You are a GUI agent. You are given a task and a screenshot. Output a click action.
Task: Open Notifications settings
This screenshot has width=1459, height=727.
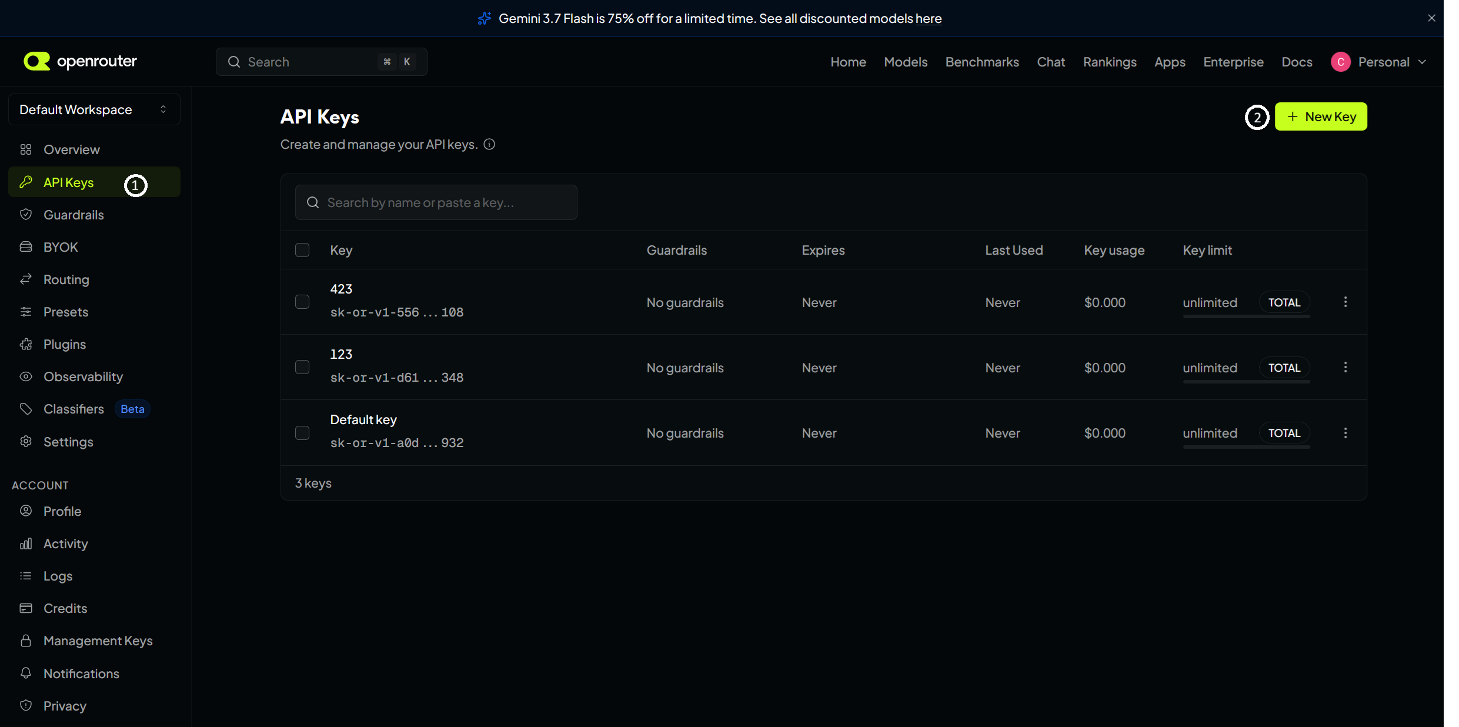(x=94, y=673)
